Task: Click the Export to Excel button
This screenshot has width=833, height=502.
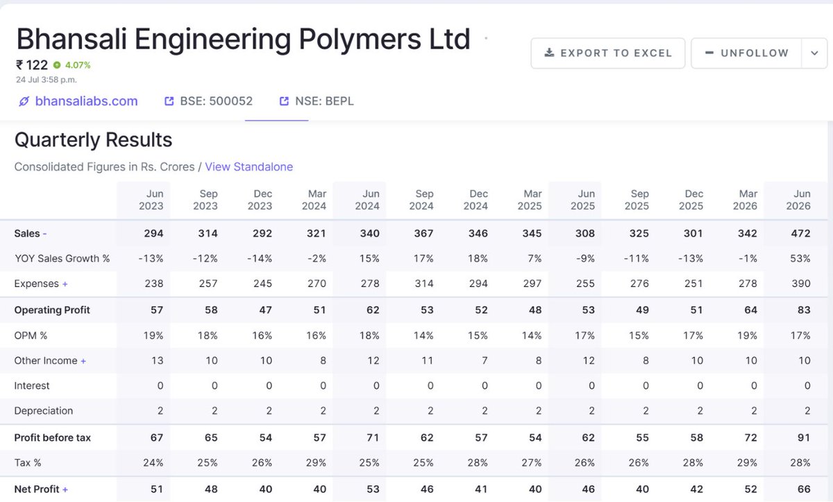Action: point(608,53)
